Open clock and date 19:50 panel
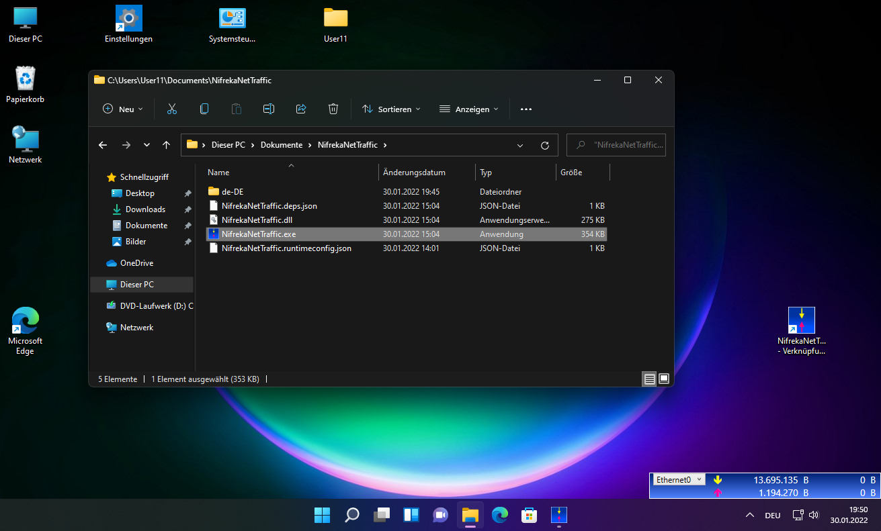 (849, 515)
